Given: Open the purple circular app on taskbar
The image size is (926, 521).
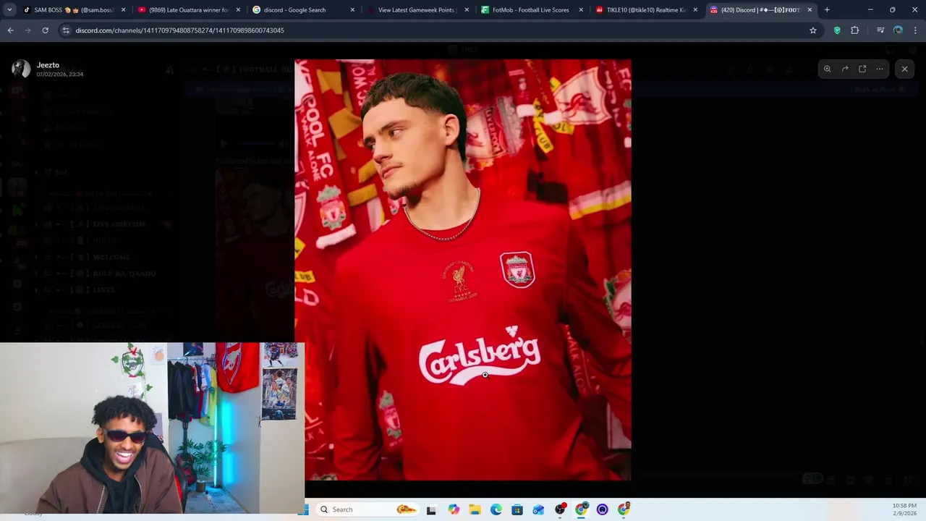Looking at the screenshot, I should point(602,509).
